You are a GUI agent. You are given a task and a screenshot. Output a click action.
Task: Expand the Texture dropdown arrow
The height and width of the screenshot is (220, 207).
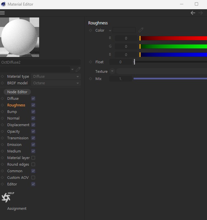112,71
